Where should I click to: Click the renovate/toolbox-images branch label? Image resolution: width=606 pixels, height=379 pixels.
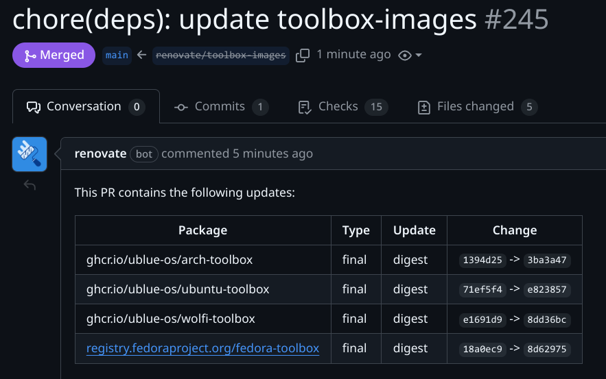coord(221,56)
